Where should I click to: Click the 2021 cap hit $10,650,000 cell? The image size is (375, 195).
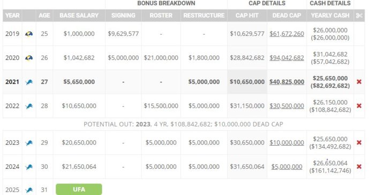(x=247, y=82)
